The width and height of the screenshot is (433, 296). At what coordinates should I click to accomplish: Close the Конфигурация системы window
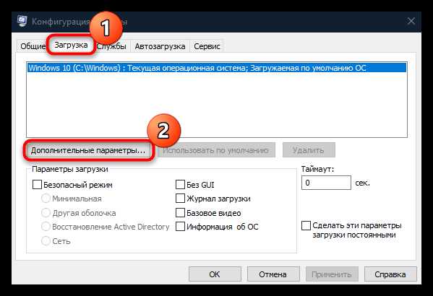point(411,21)
